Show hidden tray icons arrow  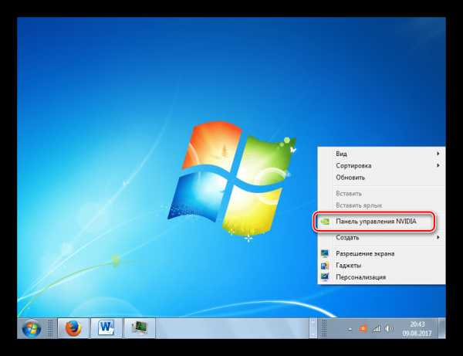click(x=350, y=329)
